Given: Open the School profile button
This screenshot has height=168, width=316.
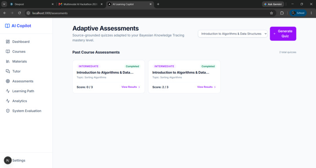Looking at the screenshot, I should pyautogui.click(x=298, y=13).
